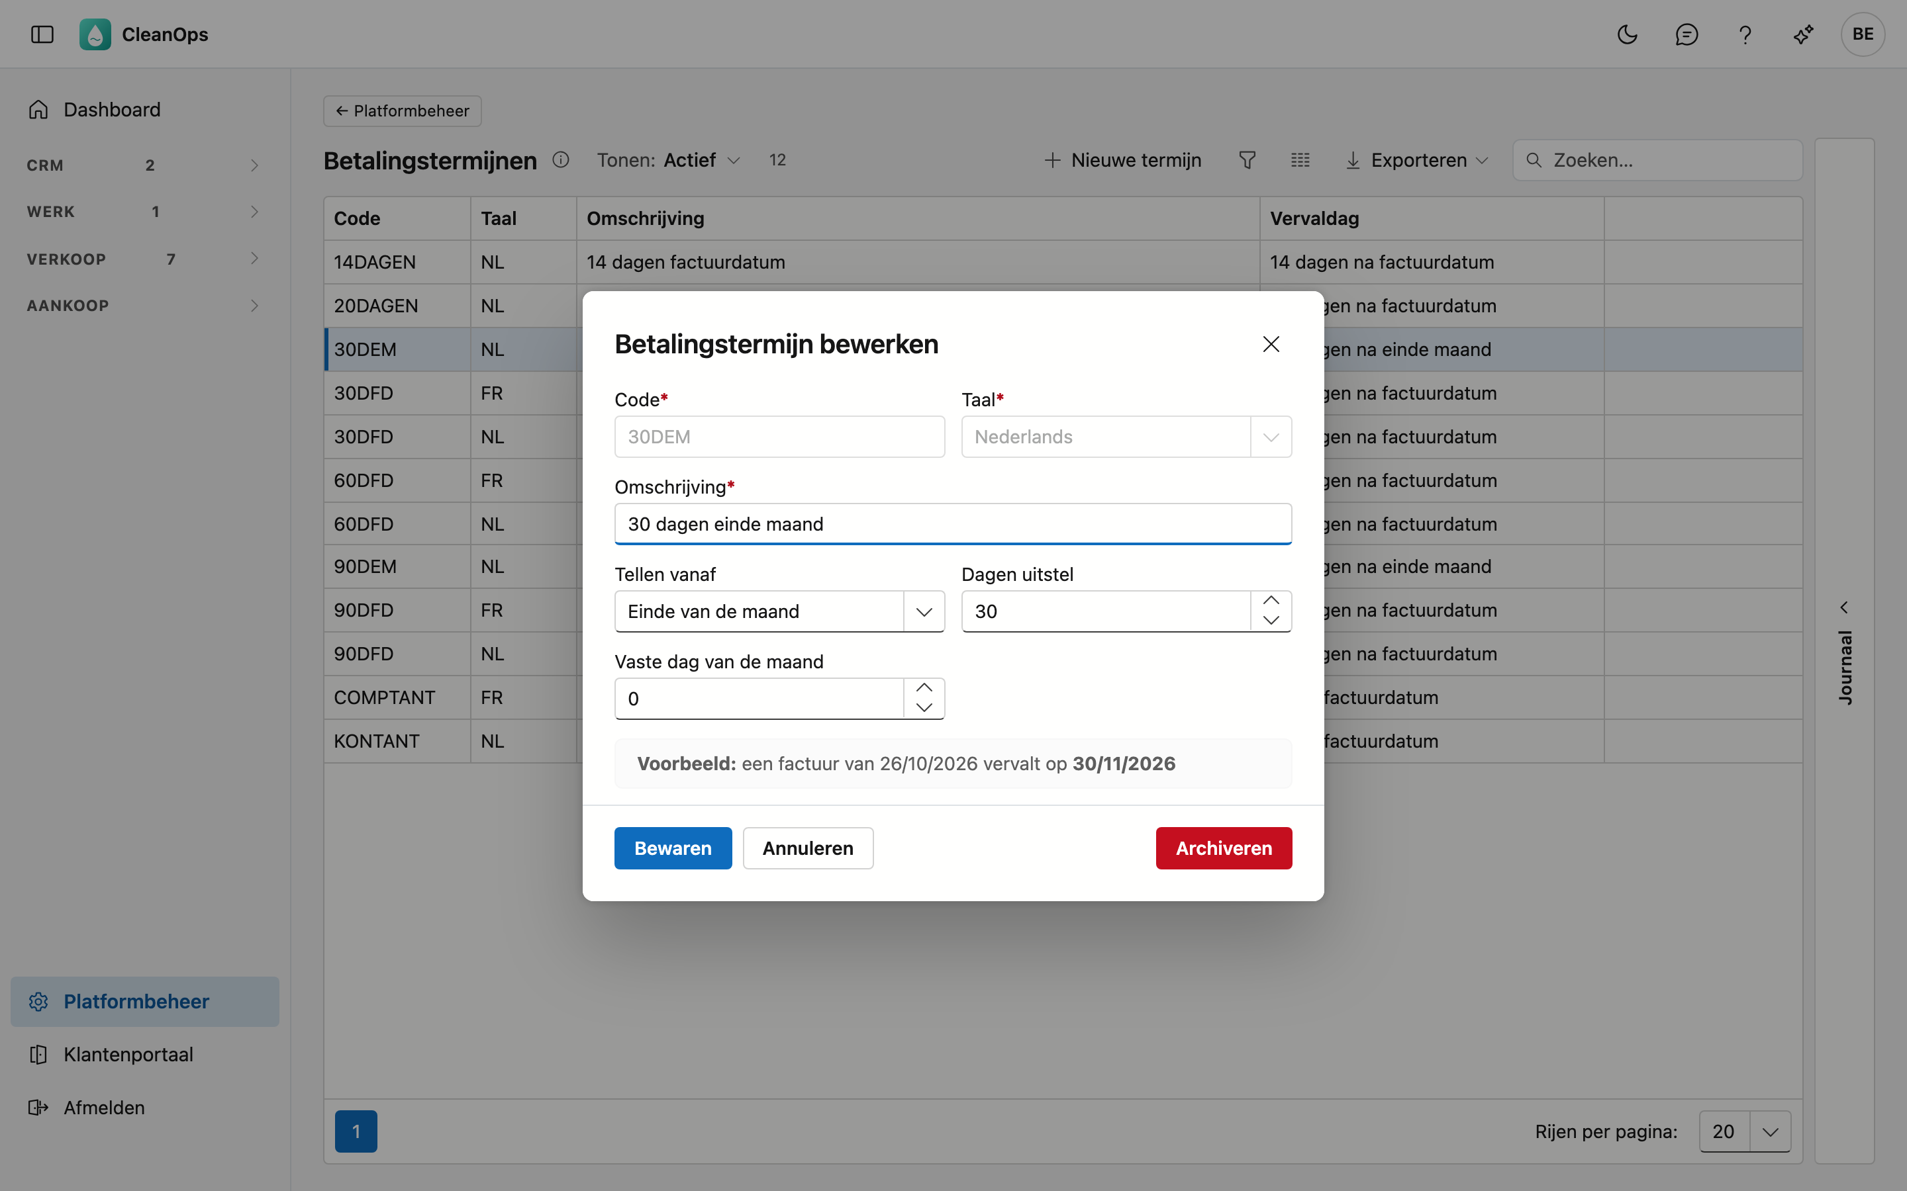Increase Vaste dag van de maand value
This screenshot has width=1907, height=1191.
click(x=924, y=687)
